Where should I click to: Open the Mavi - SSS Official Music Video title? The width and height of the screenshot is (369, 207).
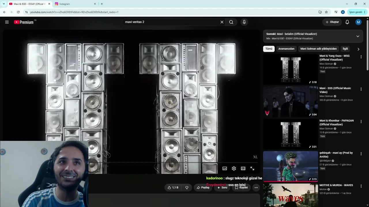pyautogui.click(x=335, y=90)
